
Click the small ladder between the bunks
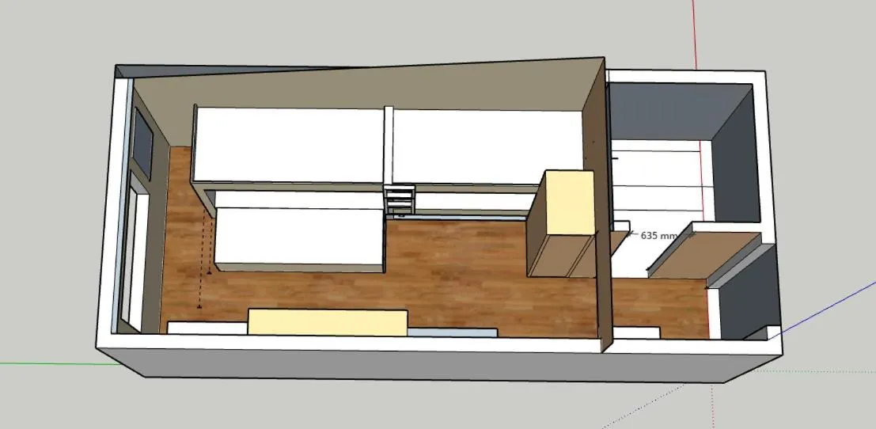pyautogui.click(x=400, y=200)
